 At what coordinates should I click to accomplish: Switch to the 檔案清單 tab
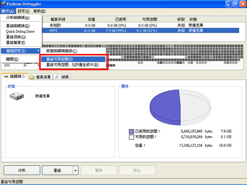point(40,77)
